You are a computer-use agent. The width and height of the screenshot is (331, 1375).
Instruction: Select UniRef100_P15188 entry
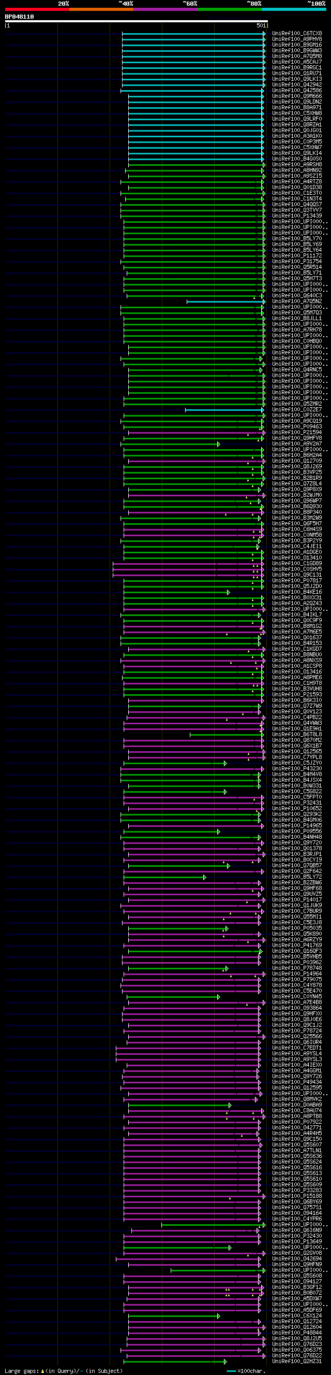point(297,1196)
